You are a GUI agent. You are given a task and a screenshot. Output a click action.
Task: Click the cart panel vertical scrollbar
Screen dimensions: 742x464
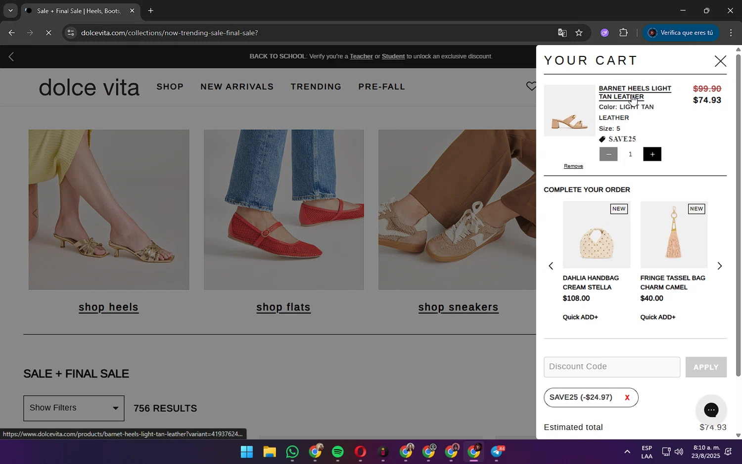[x=738, y=215]
